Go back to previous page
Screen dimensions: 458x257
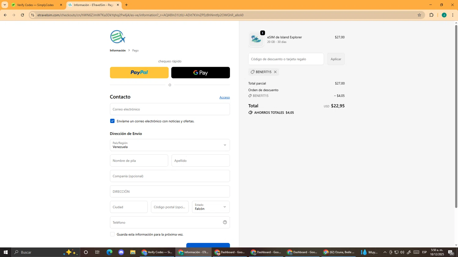coord(5,15)
